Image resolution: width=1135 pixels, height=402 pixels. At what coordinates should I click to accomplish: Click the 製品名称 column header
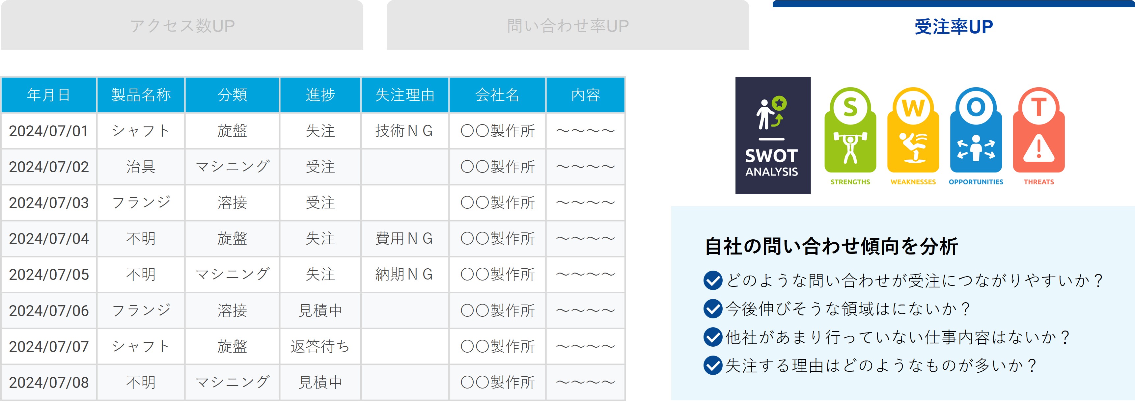(141, 95)
